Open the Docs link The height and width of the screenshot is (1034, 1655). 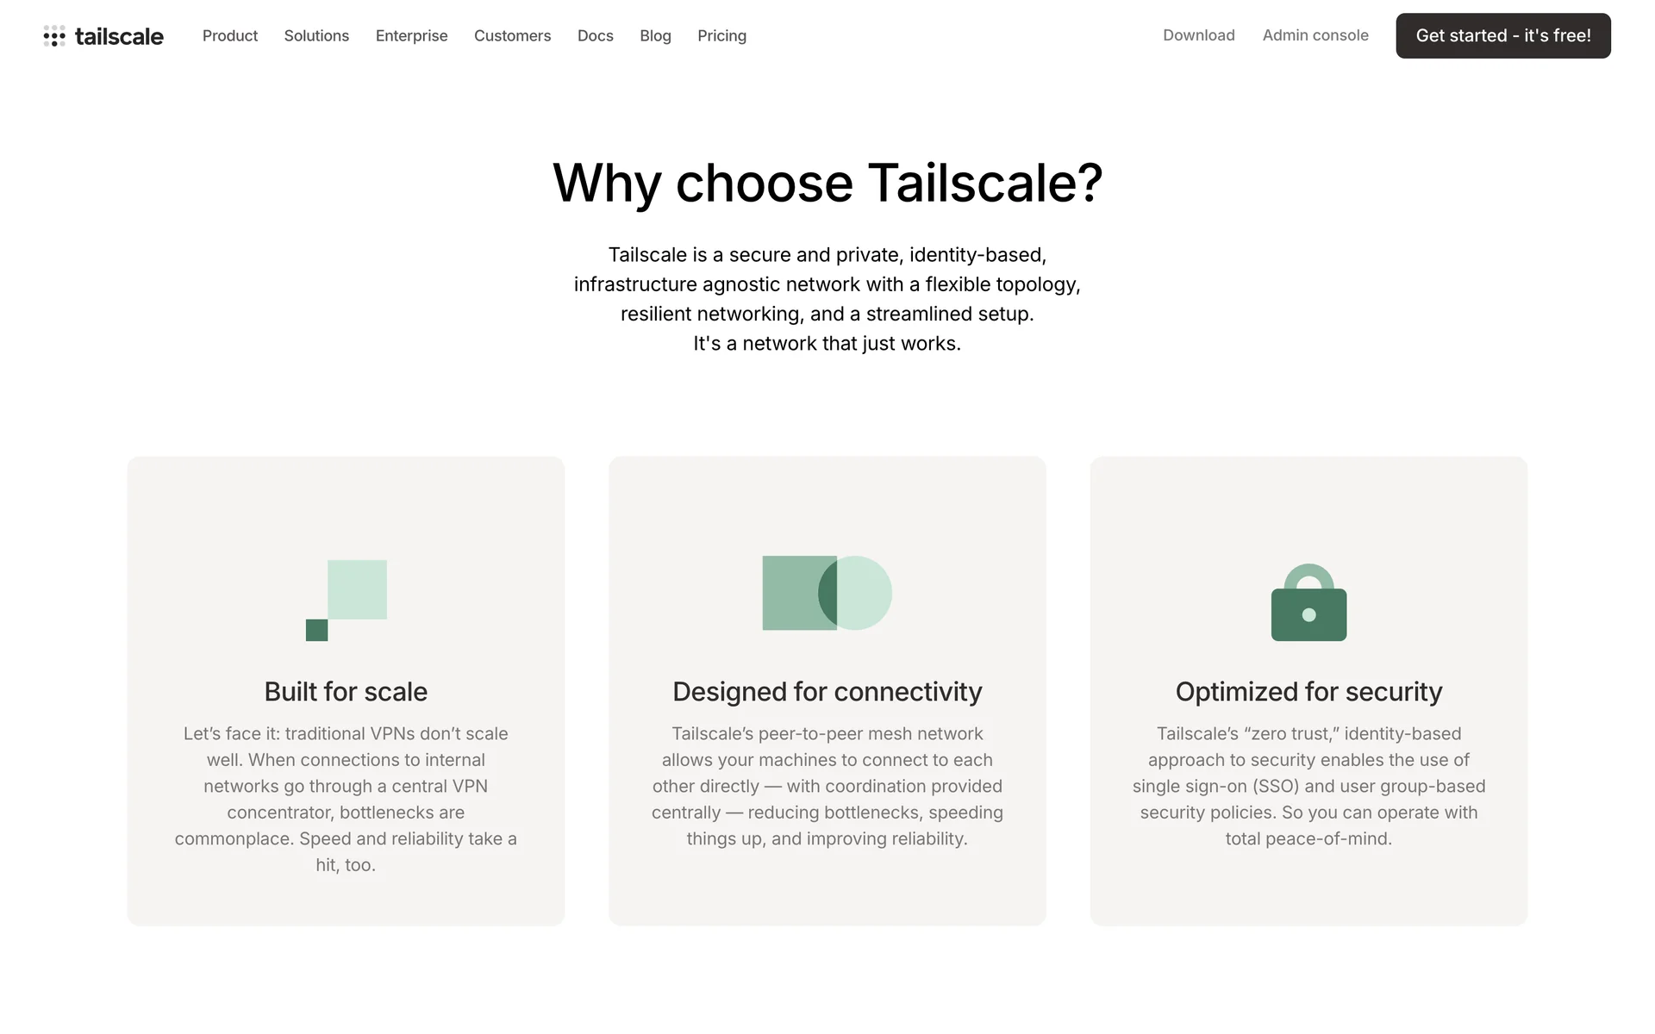tap(595, 36)
